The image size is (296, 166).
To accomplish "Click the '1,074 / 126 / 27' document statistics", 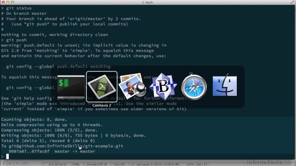I will coord(196,164).
